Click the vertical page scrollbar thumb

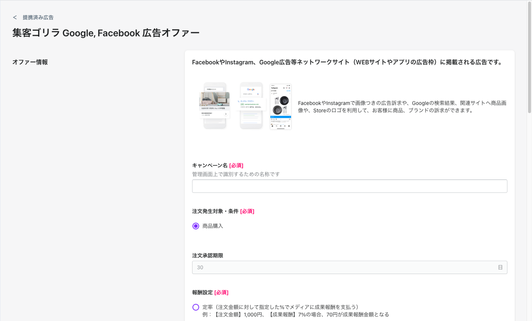[x=529, y=57]
